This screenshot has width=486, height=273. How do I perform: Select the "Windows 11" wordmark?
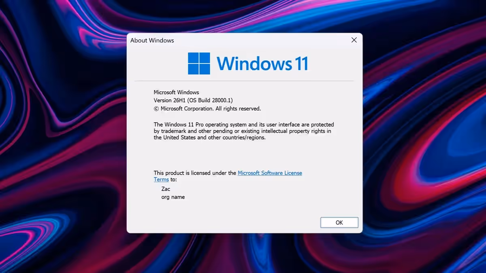point(262,63)
